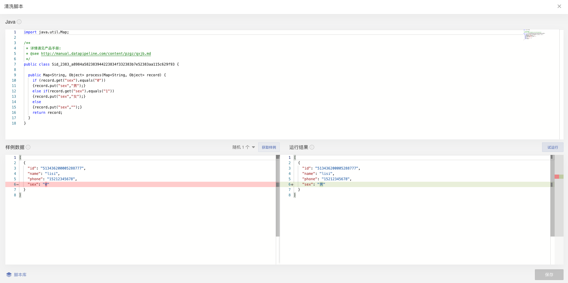Close the 清洗脚本 dialog
This screenshot has width=568, height=283.
click(559, 6)
